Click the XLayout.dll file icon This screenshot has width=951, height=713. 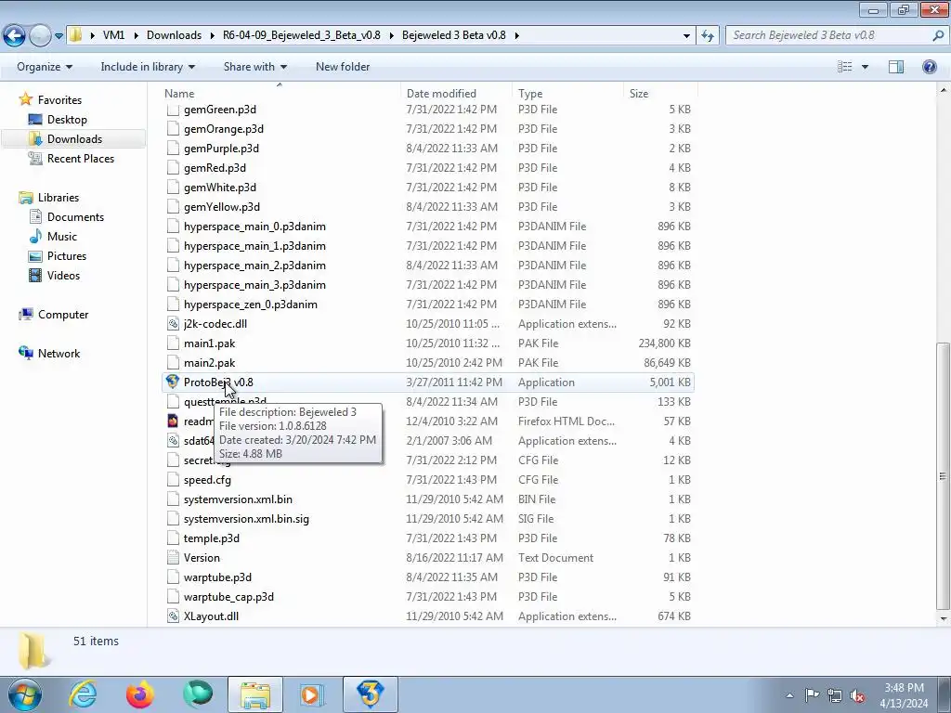(173, 616)
